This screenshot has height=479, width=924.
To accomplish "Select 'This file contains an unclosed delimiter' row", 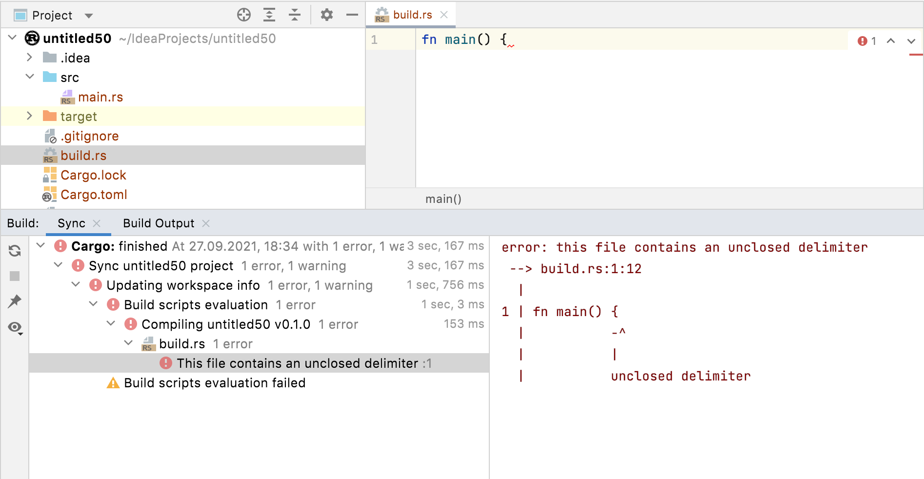I will [x=259, y=363].
